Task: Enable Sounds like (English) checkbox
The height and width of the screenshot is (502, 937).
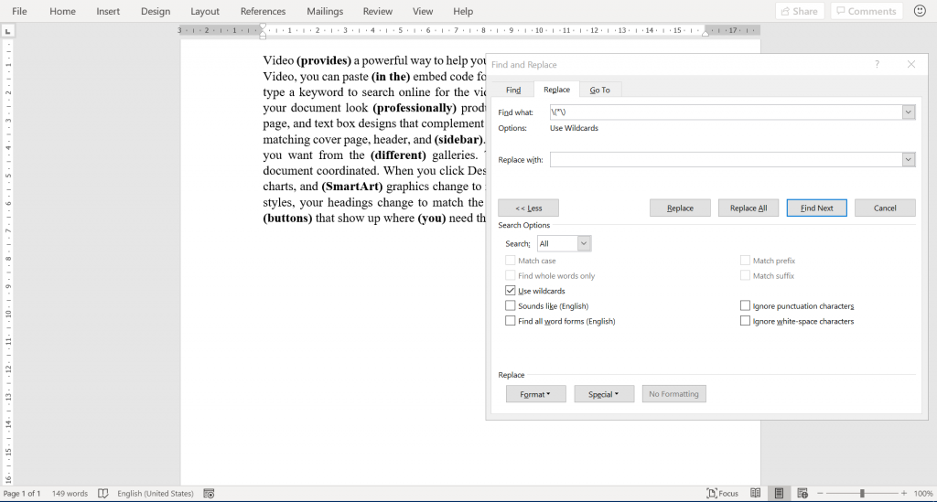Action: [511, 305]
